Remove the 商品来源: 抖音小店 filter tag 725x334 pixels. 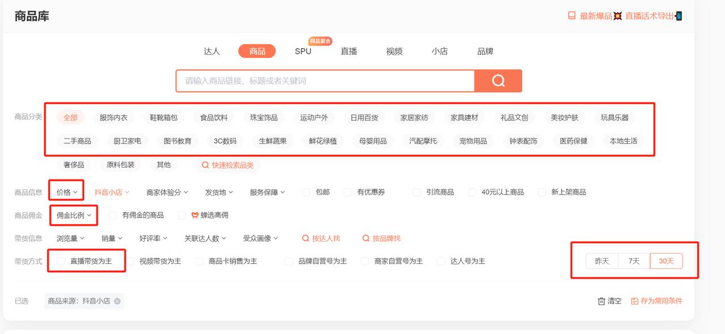[118, 301]
